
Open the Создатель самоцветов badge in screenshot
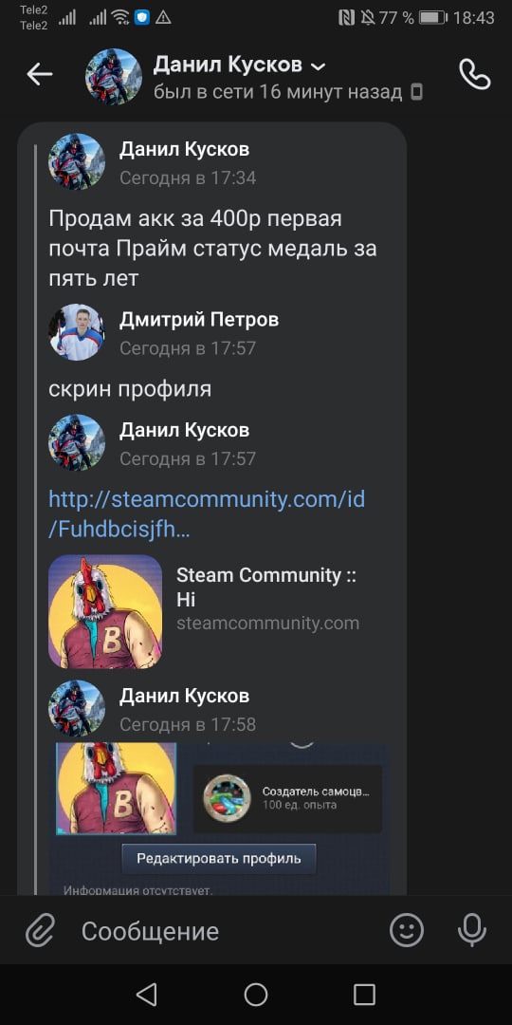(287, 798)
